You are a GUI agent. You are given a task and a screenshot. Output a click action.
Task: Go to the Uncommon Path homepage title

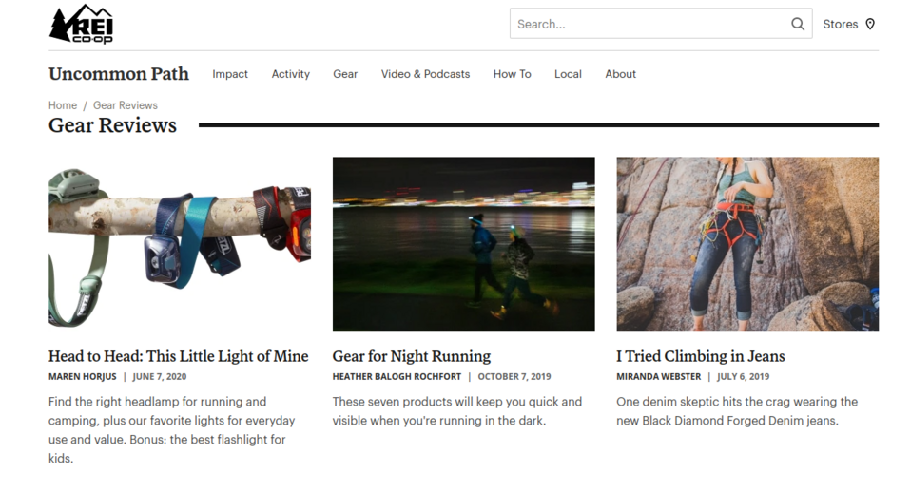coord(119,74)
